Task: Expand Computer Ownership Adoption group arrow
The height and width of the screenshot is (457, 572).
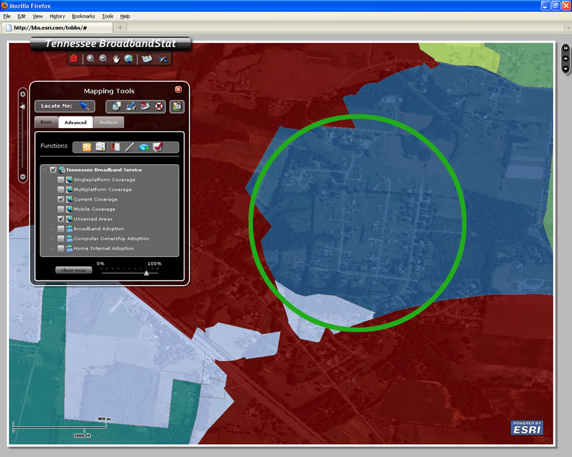Action: (x=52, y=239)
